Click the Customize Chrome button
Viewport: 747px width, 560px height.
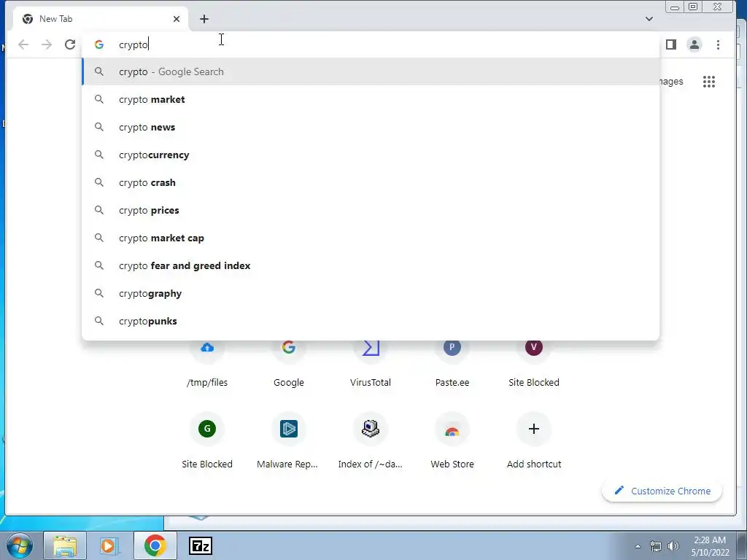coord(662,491)
